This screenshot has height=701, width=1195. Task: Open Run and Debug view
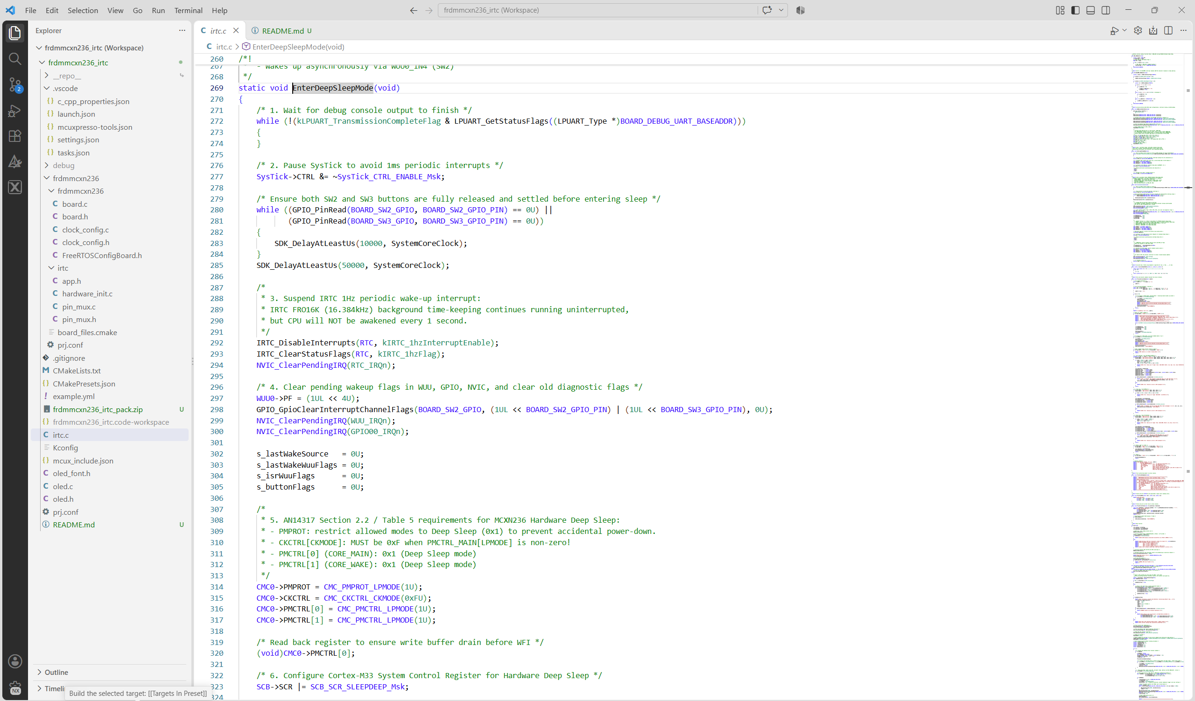tap(14, 111)
